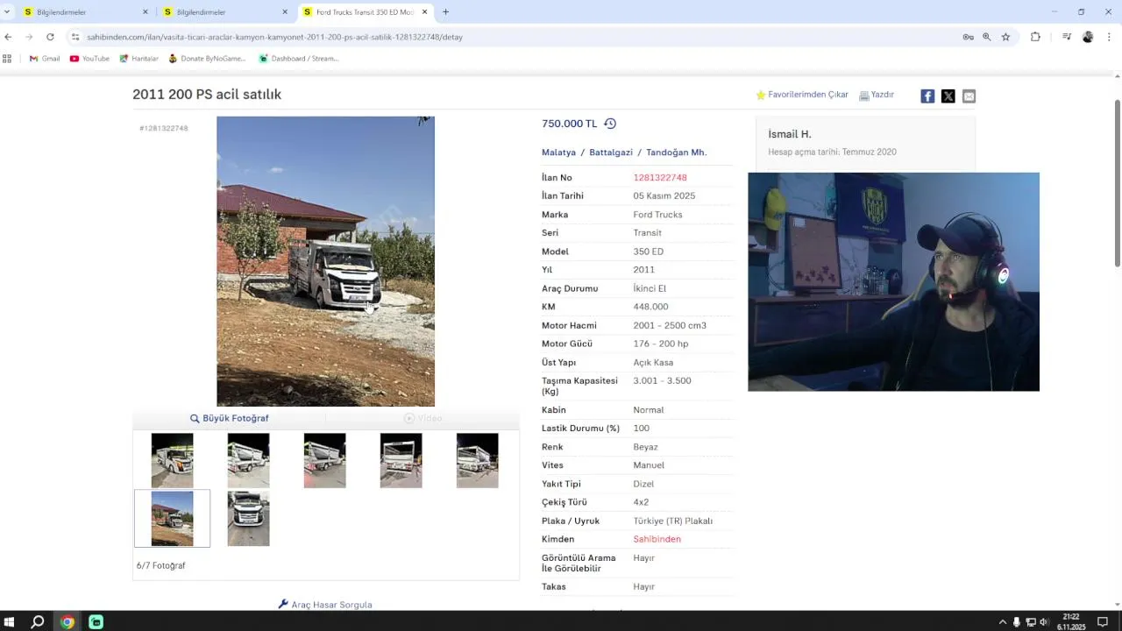
Task: Select the Ford Trucks Transit browser tab
Action: (x=364, y=12)
